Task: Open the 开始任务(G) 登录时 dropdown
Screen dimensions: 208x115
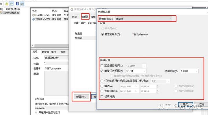Action: click(143, 19)
